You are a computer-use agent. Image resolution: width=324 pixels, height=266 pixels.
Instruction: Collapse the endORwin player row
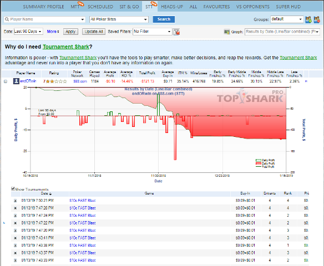tap(6, 81)
